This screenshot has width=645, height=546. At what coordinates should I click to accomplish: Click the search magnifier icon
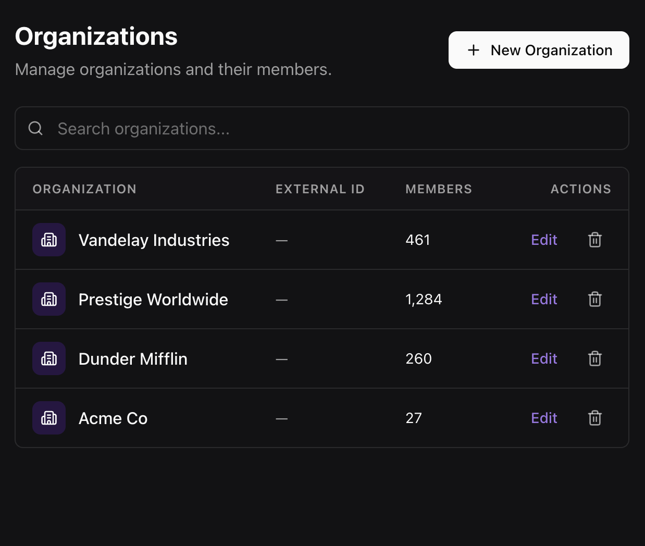35,128
